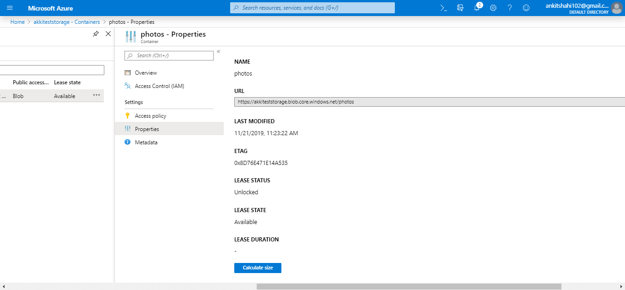Collapse the container side menu
625x290 pixels.
pos(219,52)
